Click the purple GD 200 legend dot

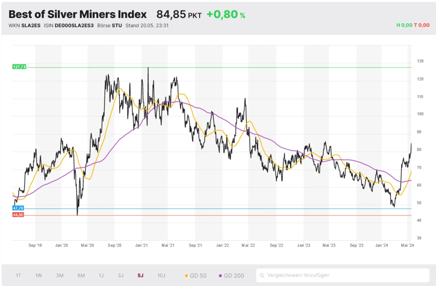coord(221,275)
